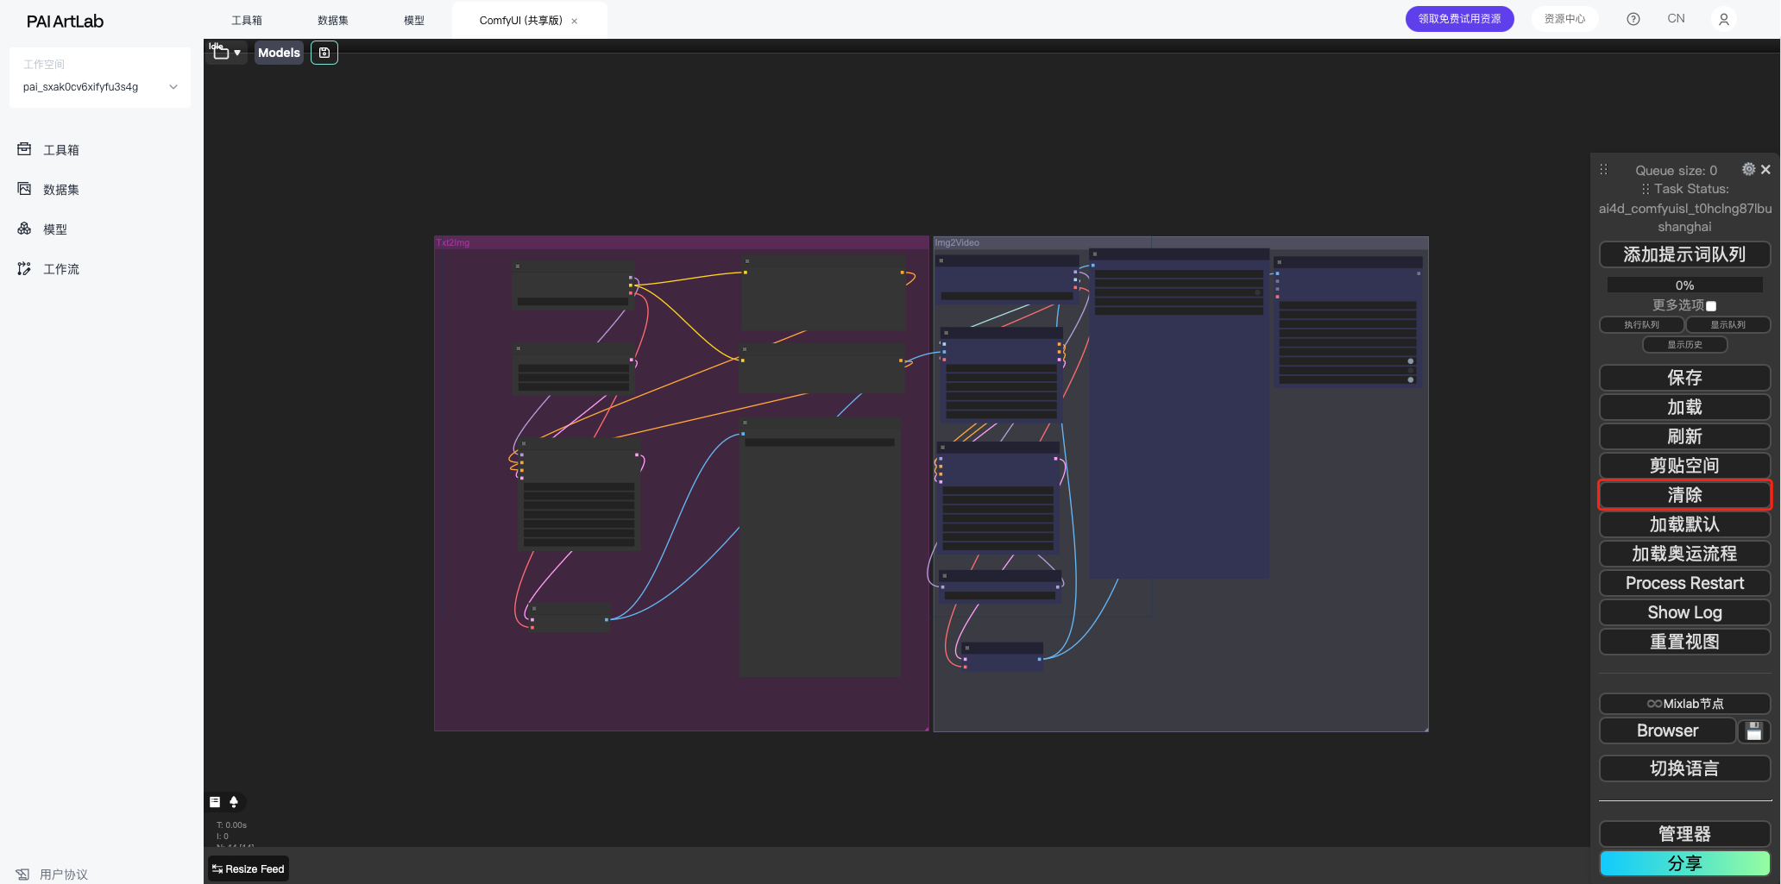Click the Process Restart button

(x=1684, y=583)
